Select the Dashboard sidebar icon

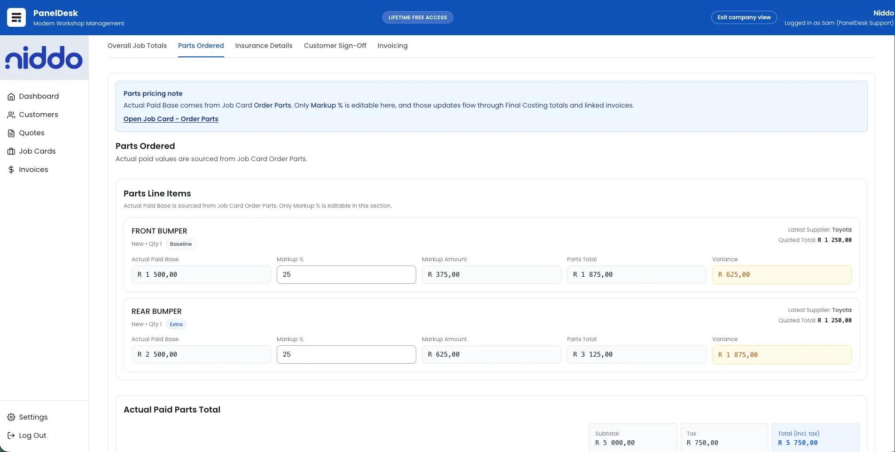tap(11, 96)
